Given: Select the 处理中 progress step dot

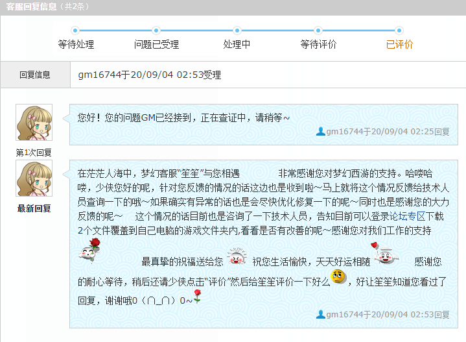Looking at the screenshot, I should pos(237,31).
